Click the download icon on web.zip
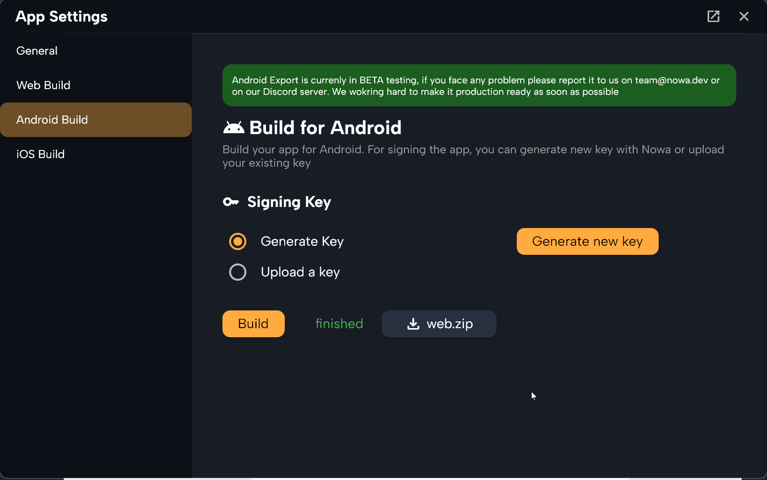The image size is (767, 480). tap(413, 324)
